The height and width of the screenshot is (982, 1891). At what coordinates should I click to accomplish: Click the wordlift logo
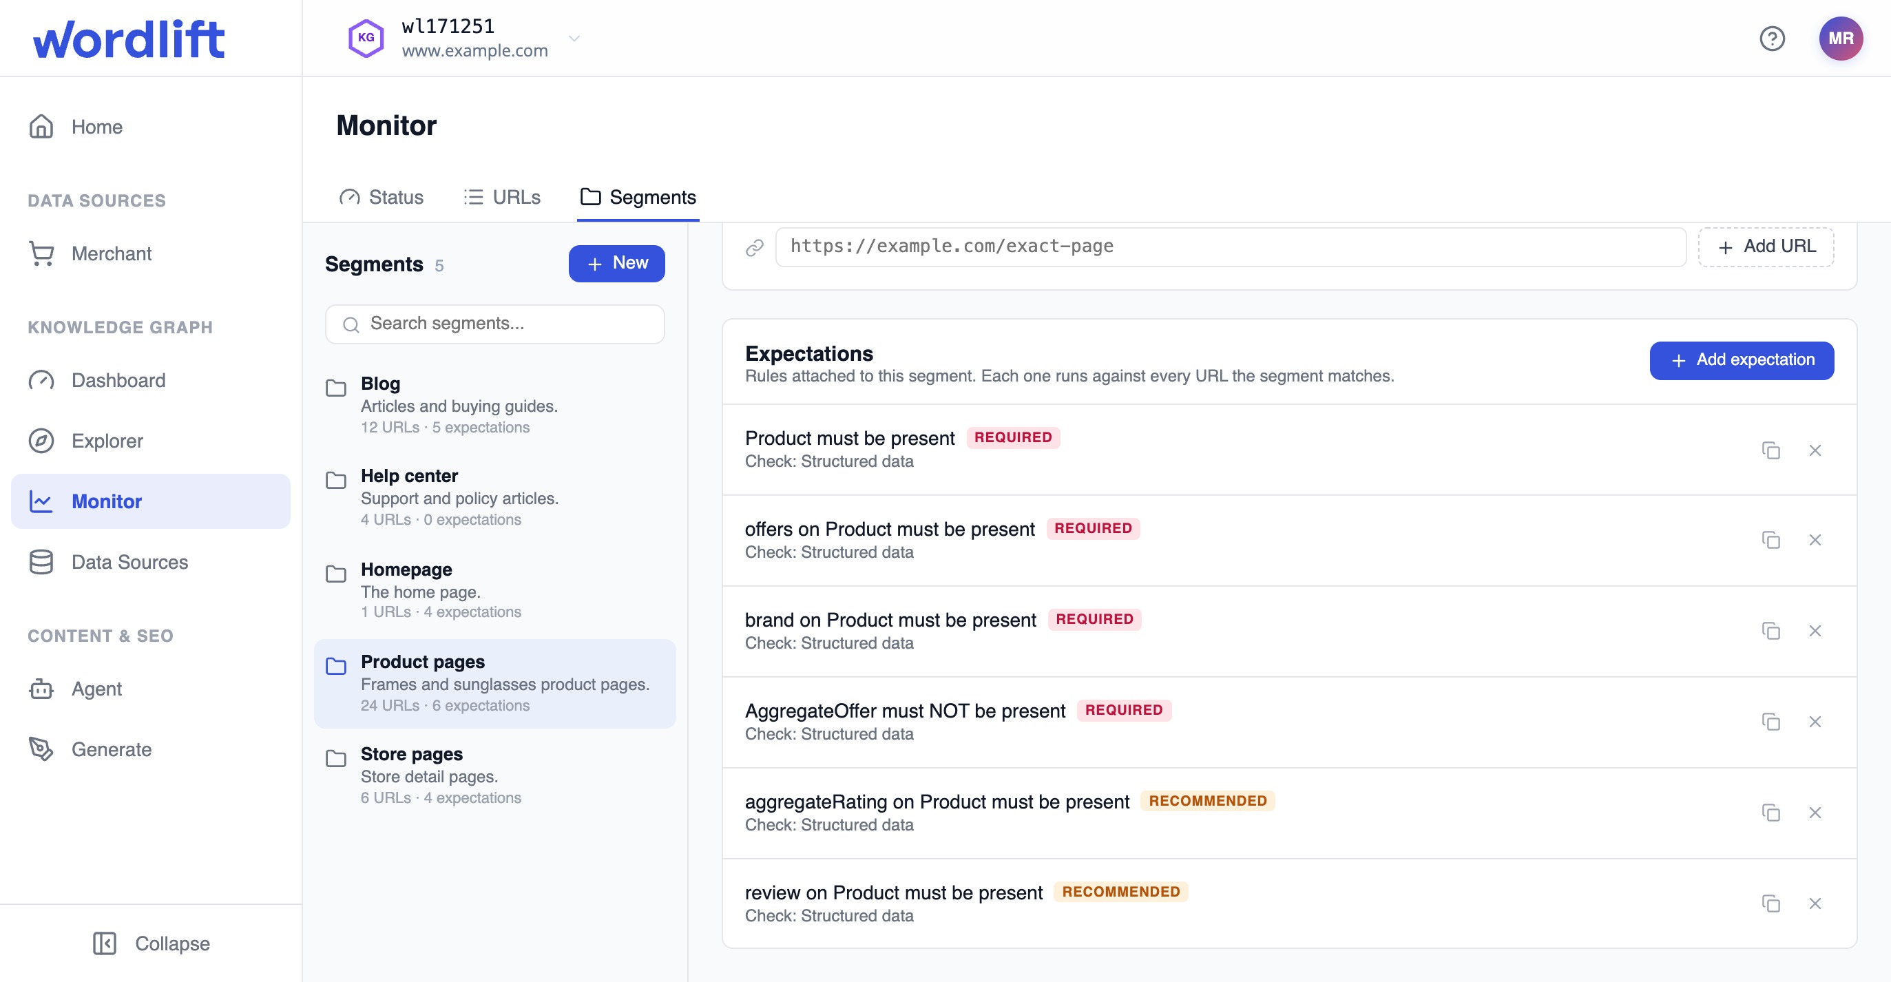coord(129,40)
